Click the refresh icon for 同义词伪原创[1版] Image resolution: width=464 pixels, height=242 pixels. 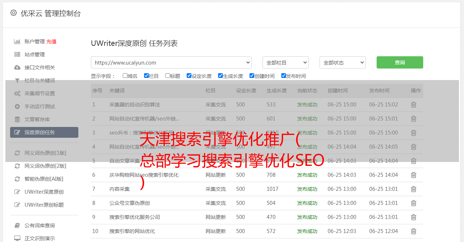(x=17, y=153)
